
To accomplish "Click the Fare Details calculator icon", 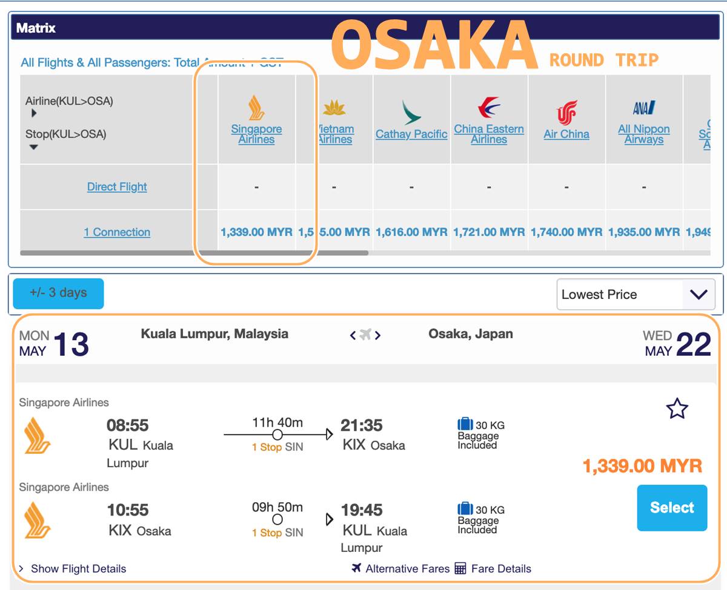I will 460,568.
